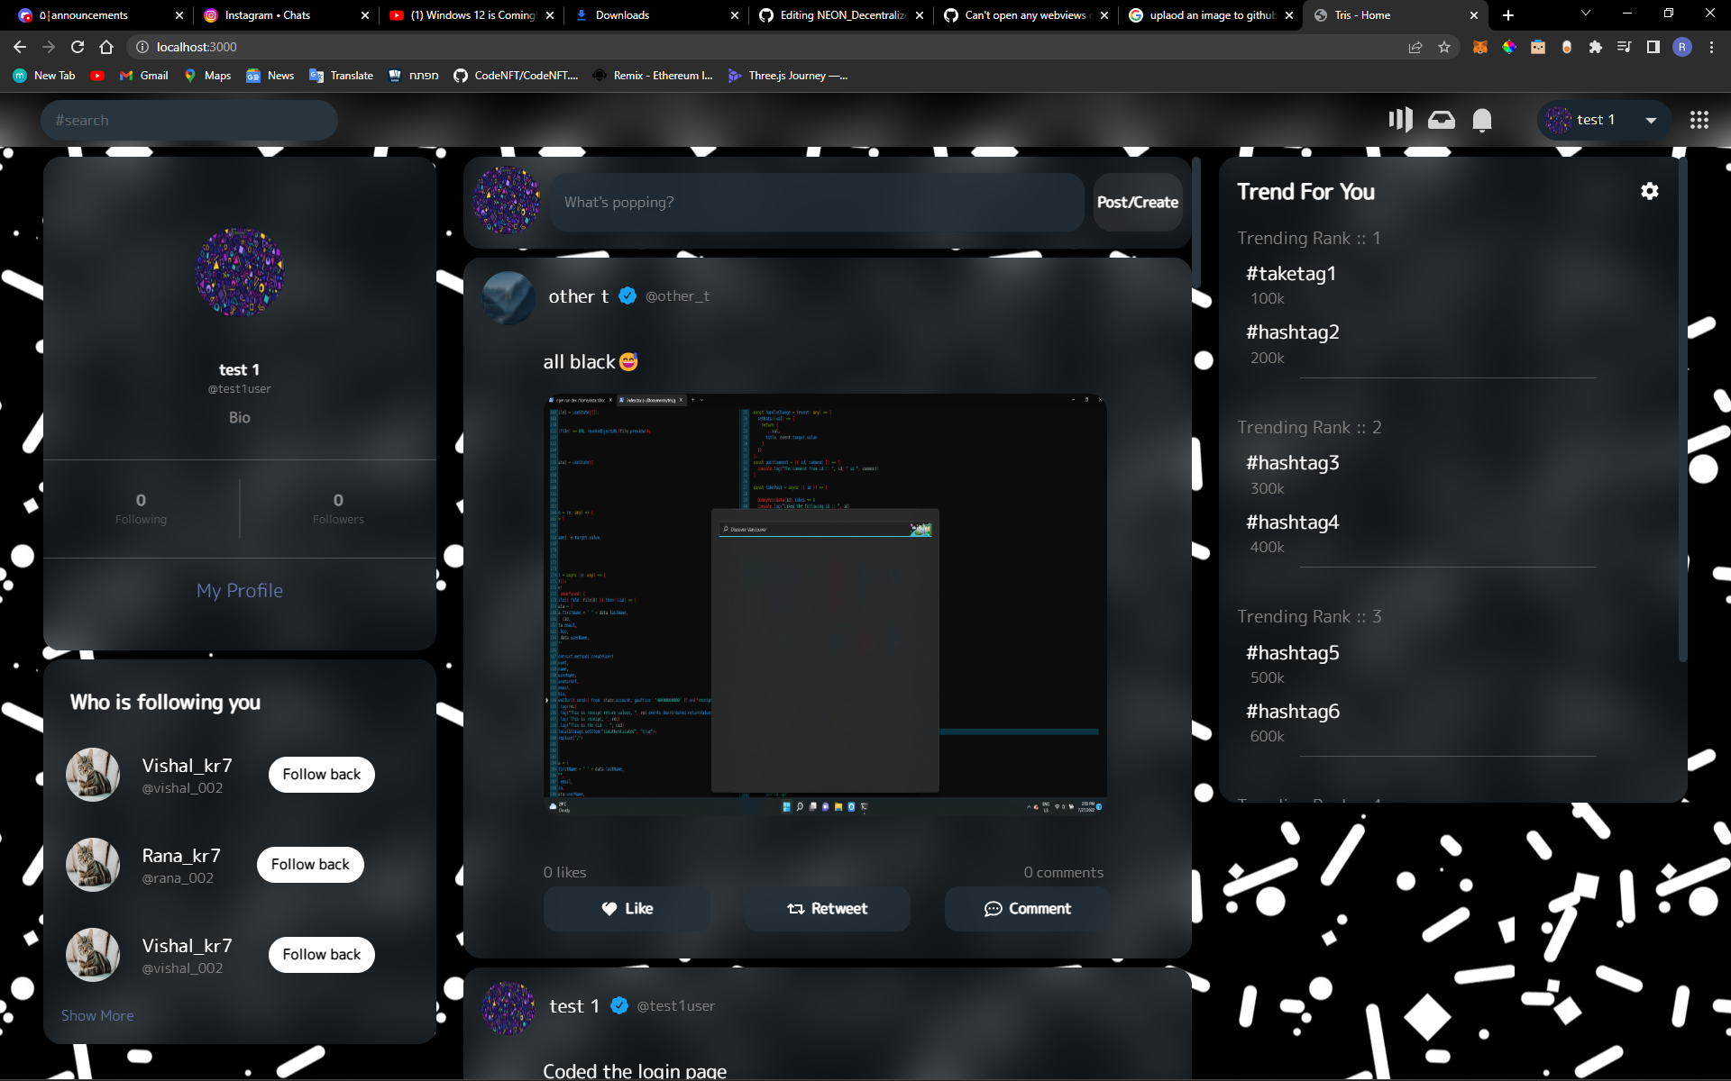Open Trend For You settings gear
This screenshot has height=1081, width=1731.
(1649, 190)
